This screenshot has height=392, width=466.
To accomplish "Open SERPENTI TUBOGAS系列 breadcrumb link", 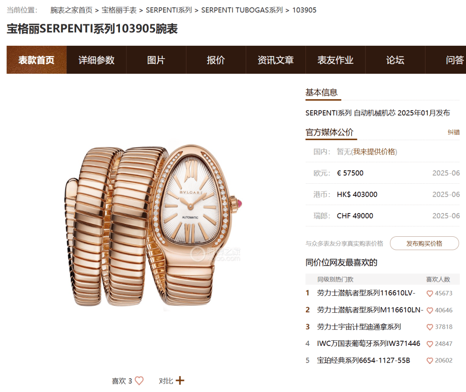I will click(x=242, y=10).
